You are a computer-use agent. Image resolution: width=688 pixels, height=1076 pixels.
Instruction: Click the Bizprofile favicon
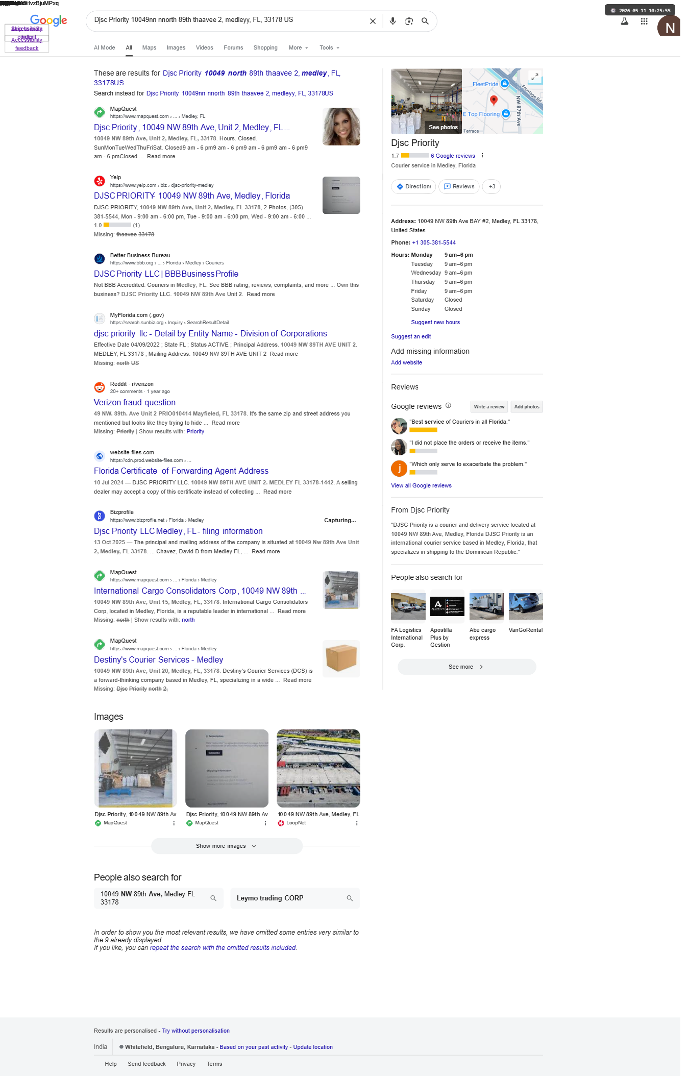100,516
